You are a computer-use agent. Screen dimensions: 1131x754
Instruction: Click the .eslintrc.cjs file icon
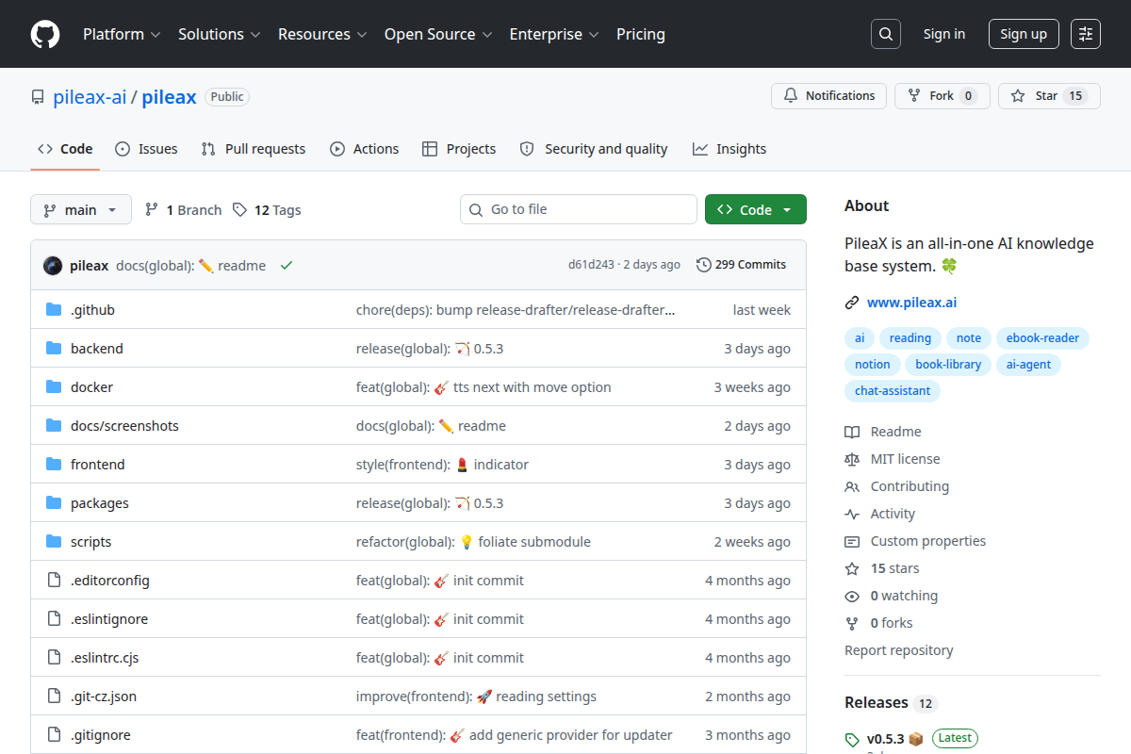54,658
